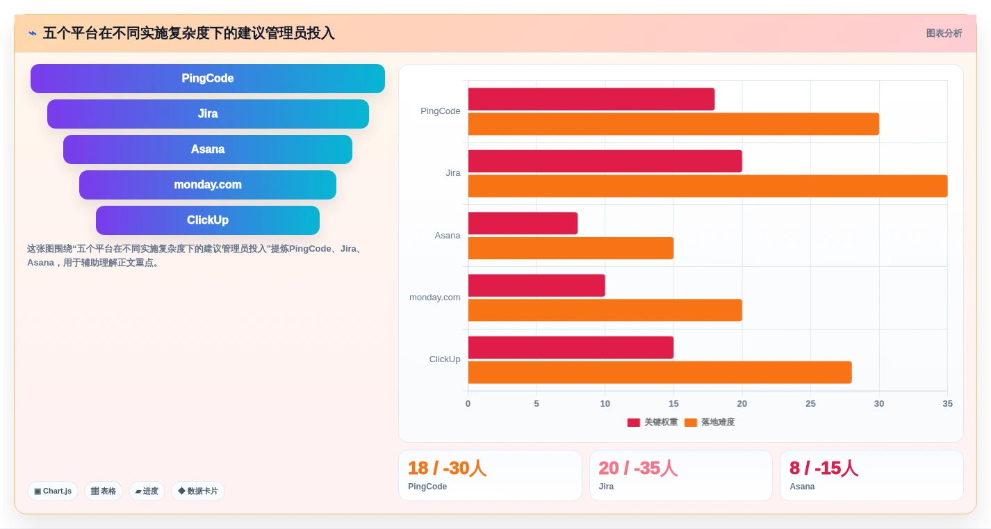This screenshot has height=529, width=991.
Task: Click the 落地难度 legend label
Action: click(x=718, y=423)
